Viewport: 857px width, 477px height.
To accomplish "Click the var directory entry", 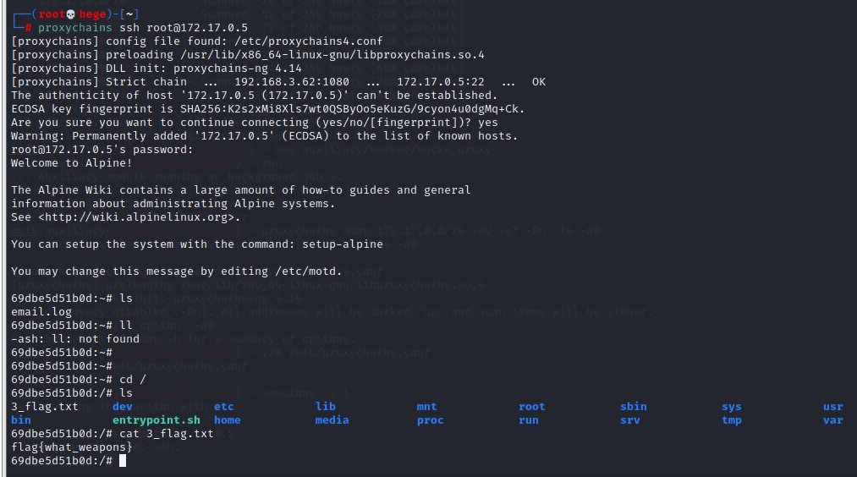I will tap(833, 420).
